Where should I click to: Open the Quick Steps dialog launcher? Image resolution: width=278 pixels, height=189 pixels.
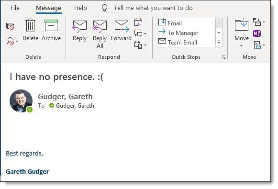click(224, 57)
